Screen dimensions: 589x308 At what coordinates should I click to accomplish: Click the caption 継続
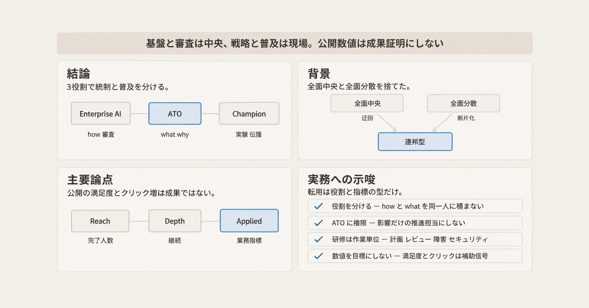[x=175, y=240]
